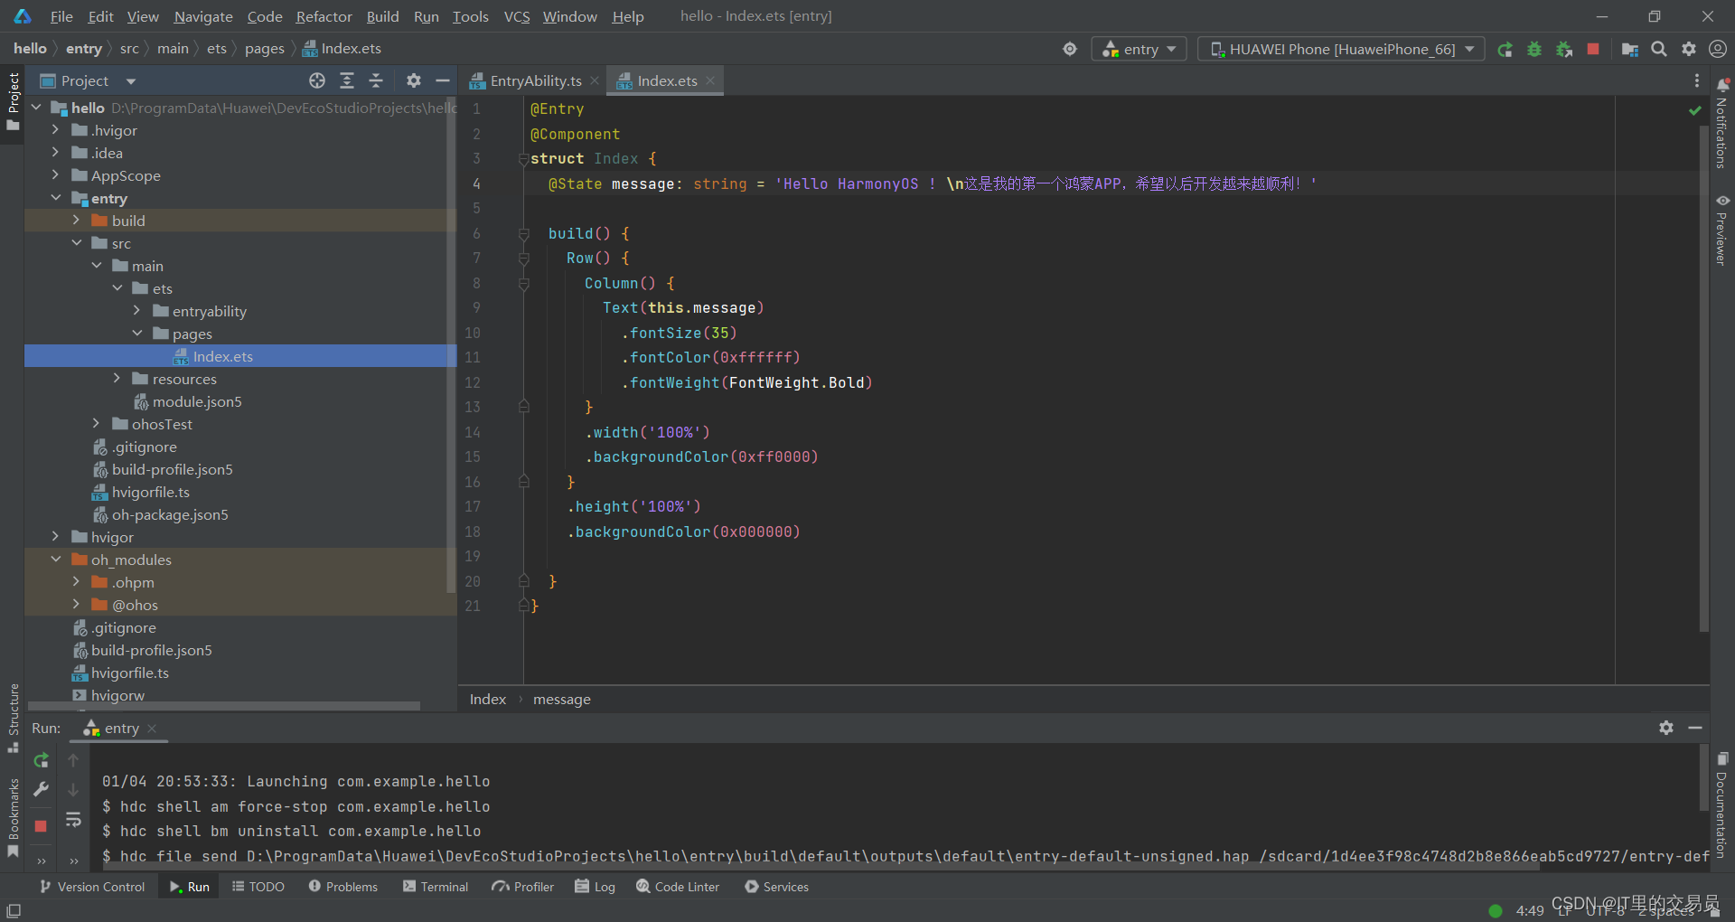The image size is (1735, 922).
Task: Open the VCS menu
Action: [x=516, y=16]
